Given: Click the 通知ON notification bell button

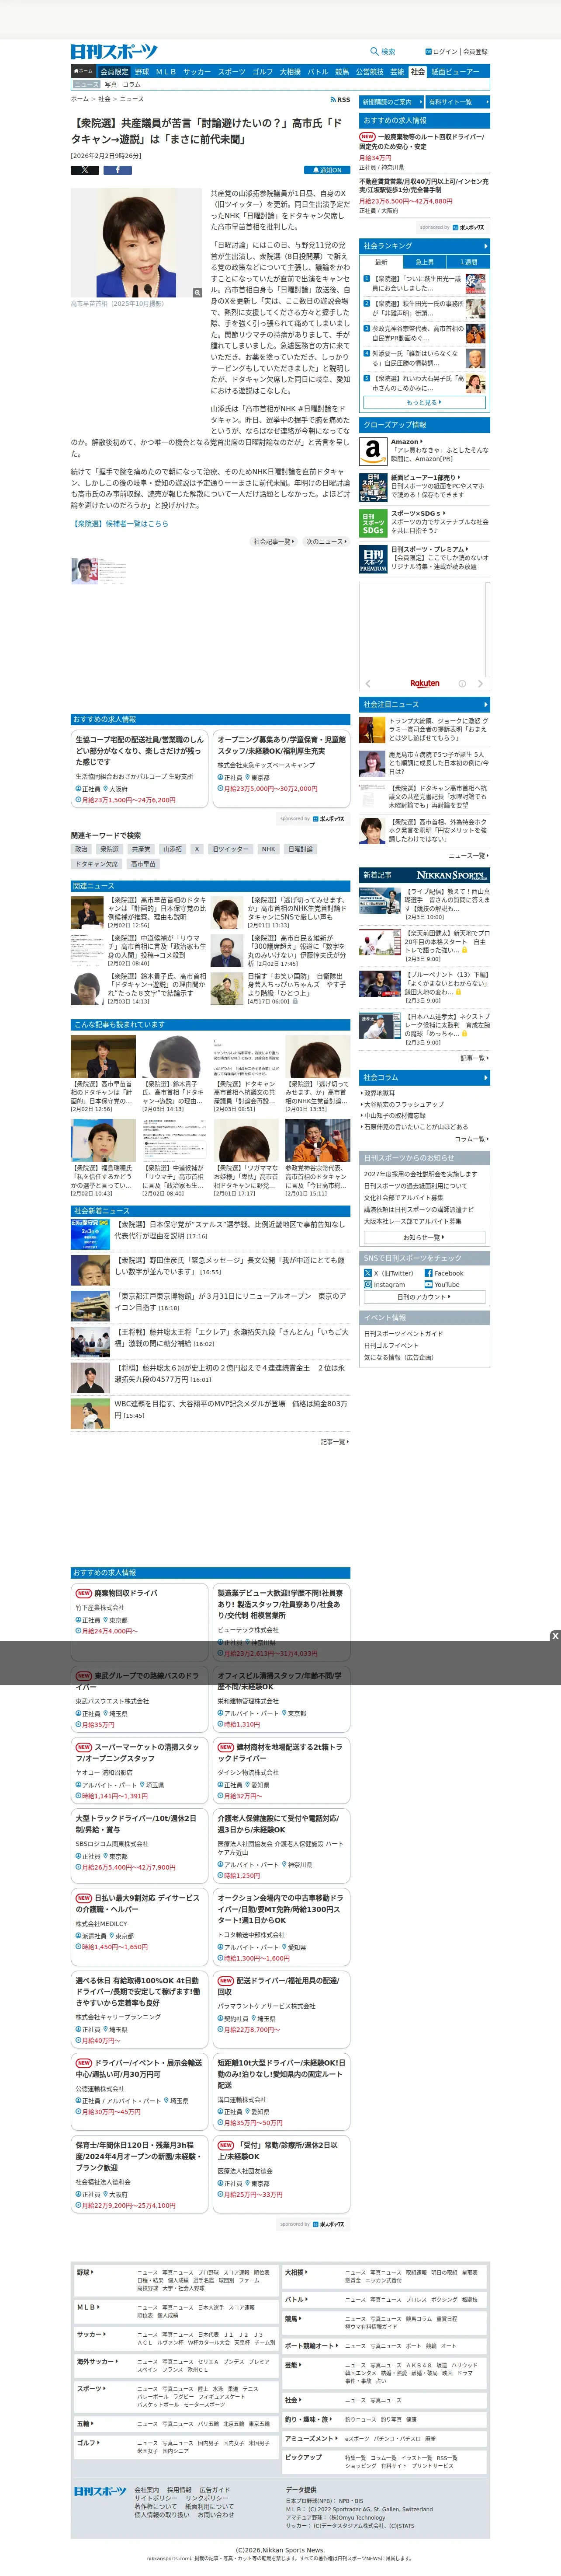Looking at the screenshot, I should pos(326,170).
